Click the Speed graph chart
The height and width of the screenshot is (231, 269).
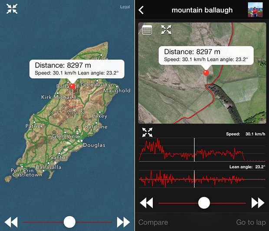(202, 150)
